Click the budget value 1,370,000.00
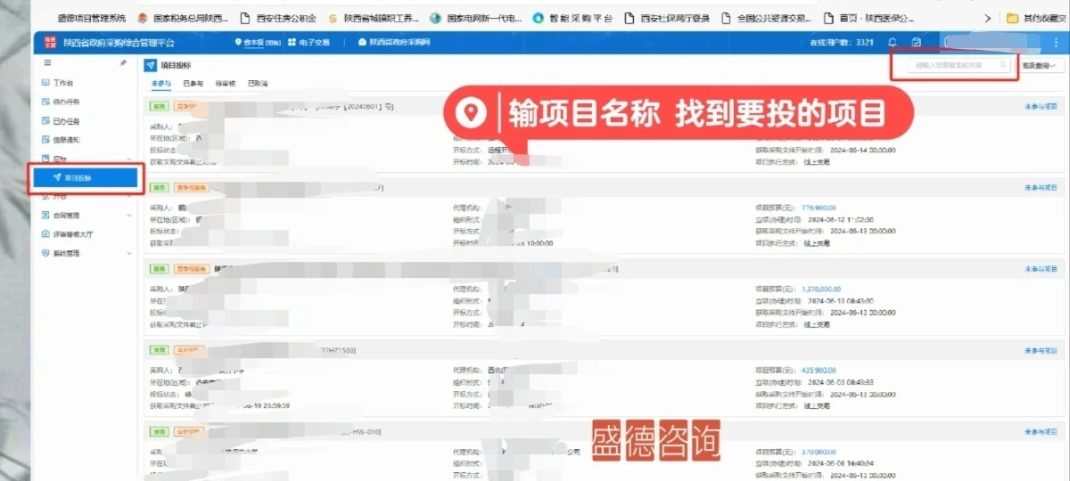The image size is (1070, 481). pos(821,289)
